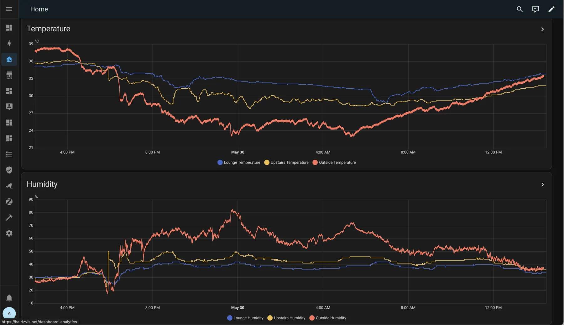Open Developer Tools hammer icon

9,218
